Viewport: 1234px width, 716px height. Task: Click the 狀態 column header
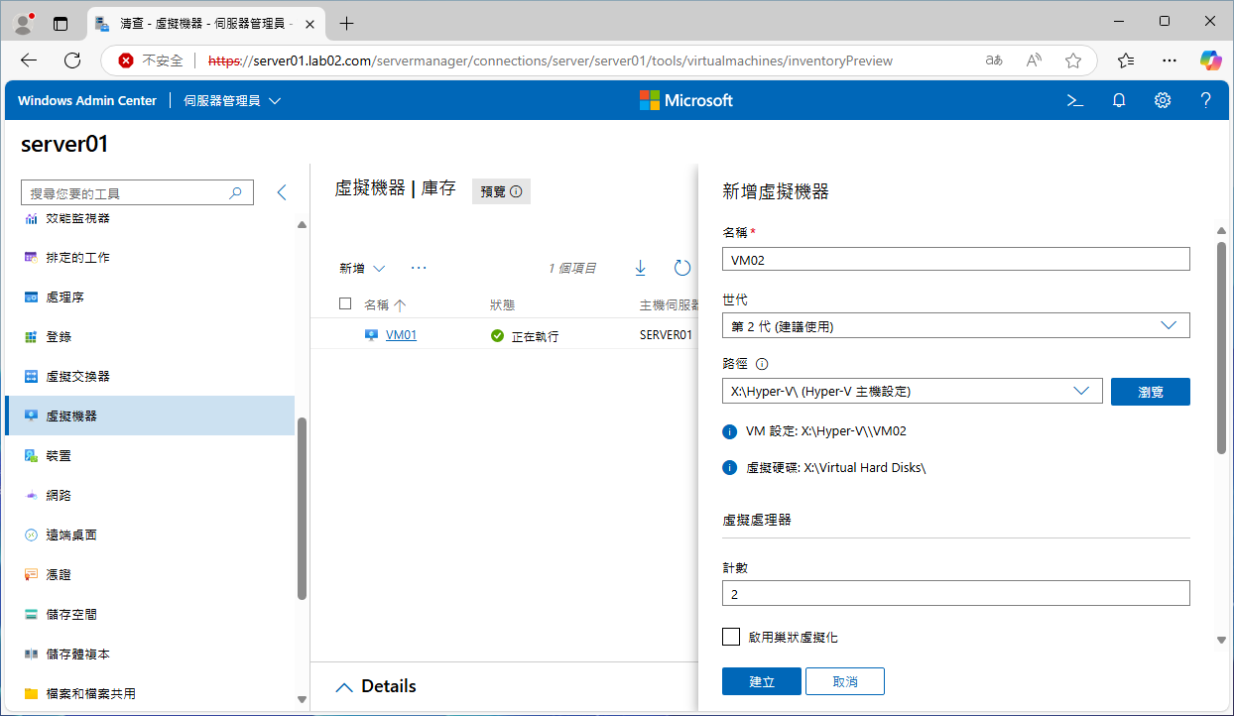pyautogui.click(x=502, y=305)
